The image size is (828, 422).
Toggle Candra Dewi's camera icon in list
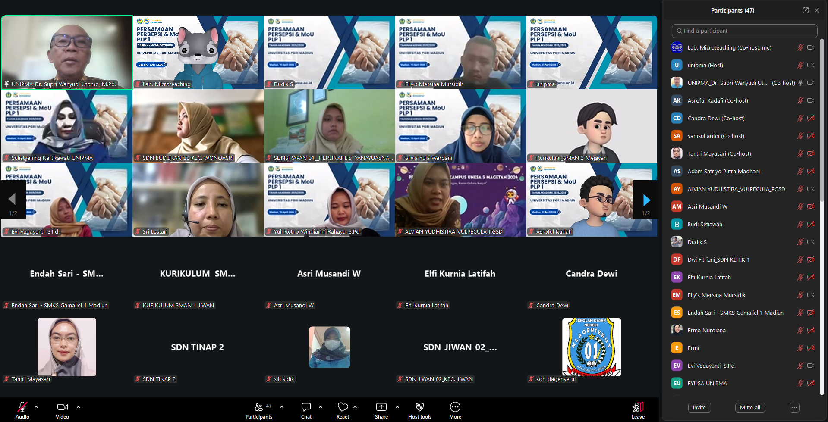coord(811,118)
